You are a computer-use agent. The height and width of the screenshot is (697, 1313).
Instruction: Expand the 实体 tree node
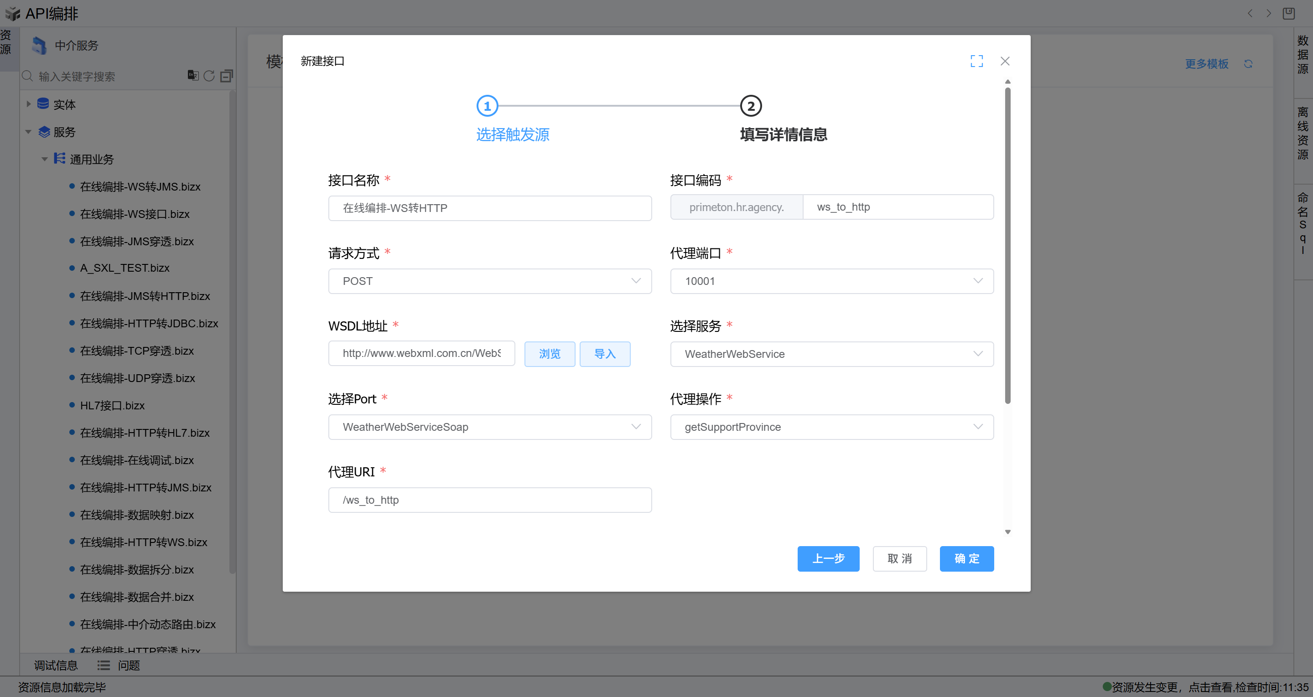(29, 104)
